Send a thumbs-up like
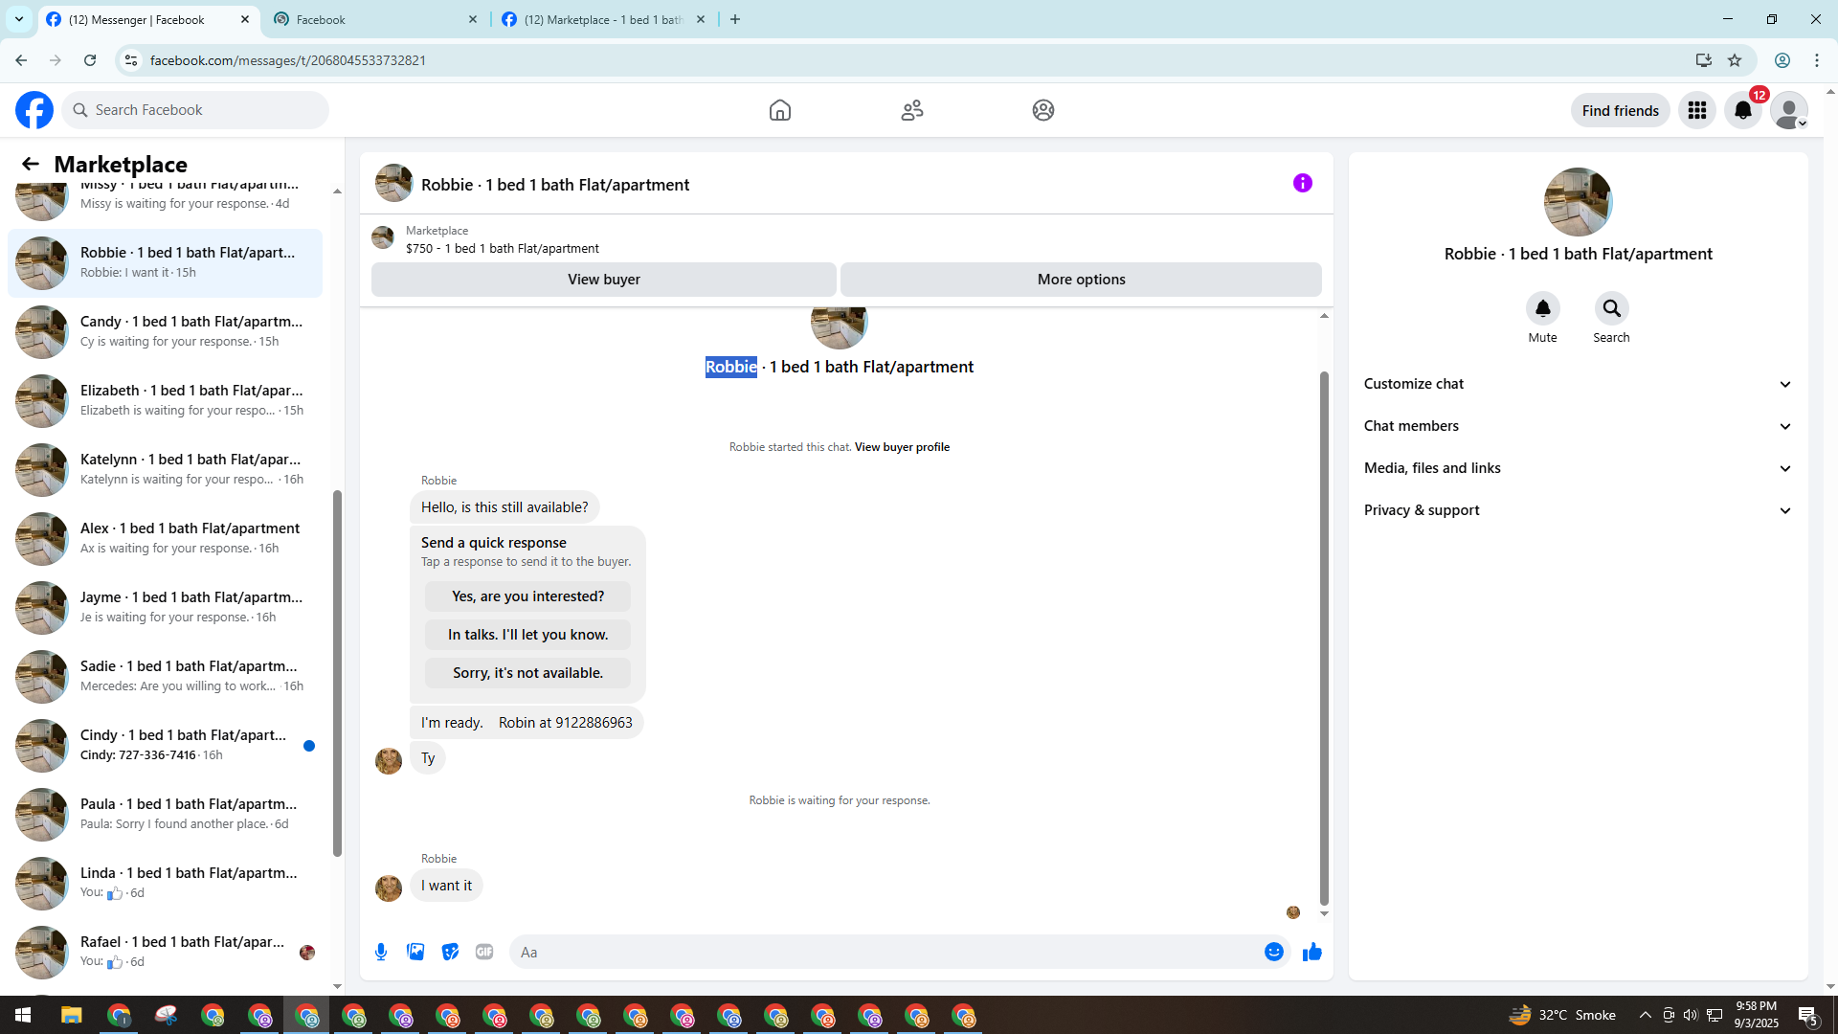 coord(1312,952)
